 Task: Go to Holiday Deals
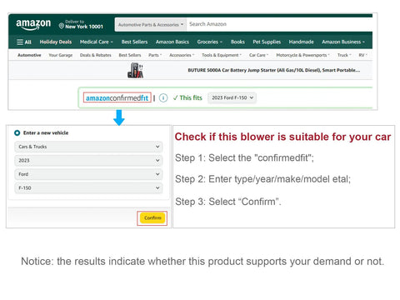(56, 42)
